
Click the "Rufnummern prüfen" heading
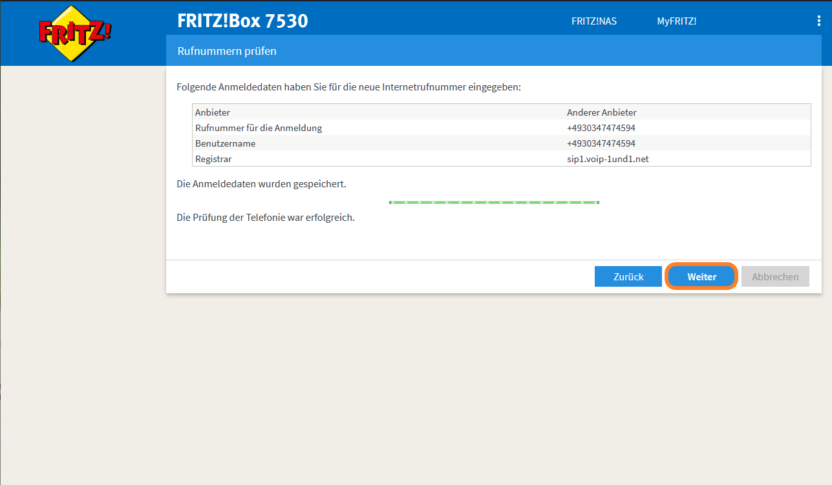point(227,50)
